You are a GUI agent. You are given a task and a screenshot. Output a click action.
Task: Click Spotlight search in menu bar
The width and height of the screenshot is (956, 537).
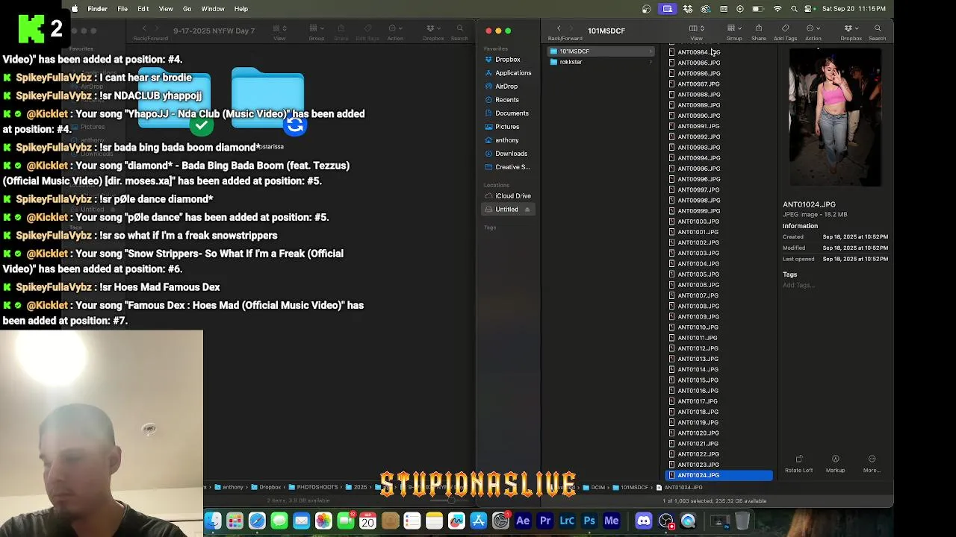[794, 9]
